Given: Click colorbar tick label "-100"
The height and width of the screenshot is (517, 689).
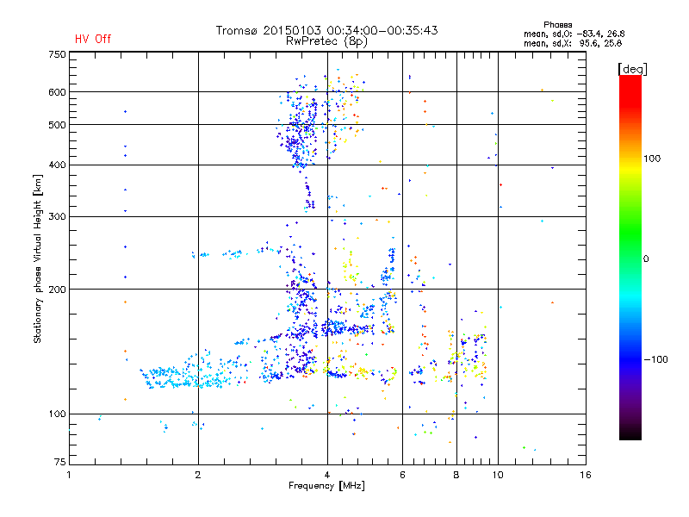Looking at the screenshot, I should click(656, 359).
